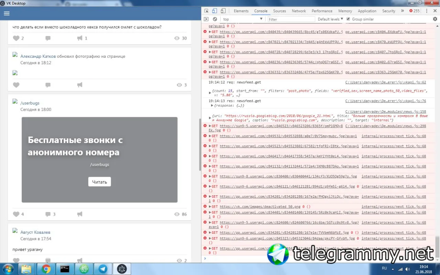Comment on Александр Катков's photo update
This screenshot has width=440, height=275.
click(48, 85)
